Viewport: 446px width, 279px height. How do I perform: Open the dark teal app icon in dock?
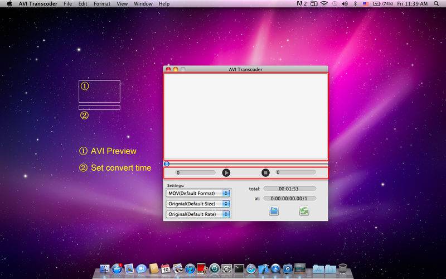click(300, 268)
